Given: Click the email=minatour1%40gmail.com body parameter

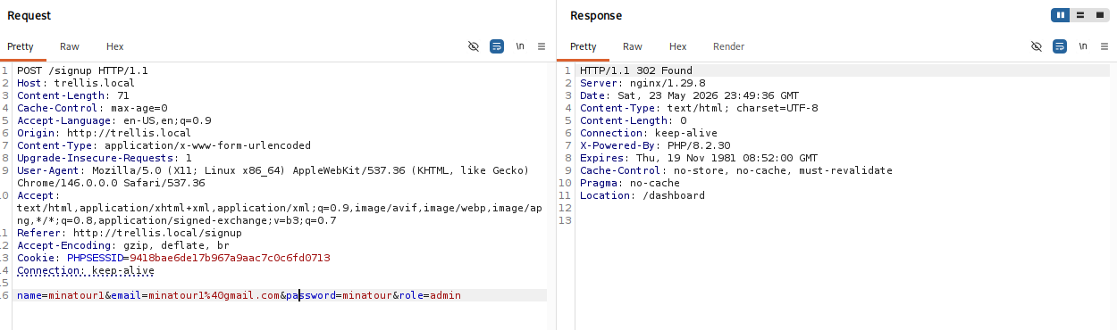Looking at the screenshot, I should tap(196, 295).
